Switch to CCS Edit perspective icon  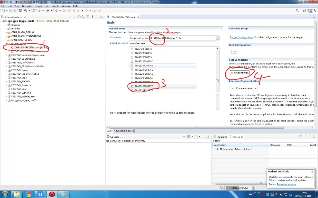click(x=311, y=11)
